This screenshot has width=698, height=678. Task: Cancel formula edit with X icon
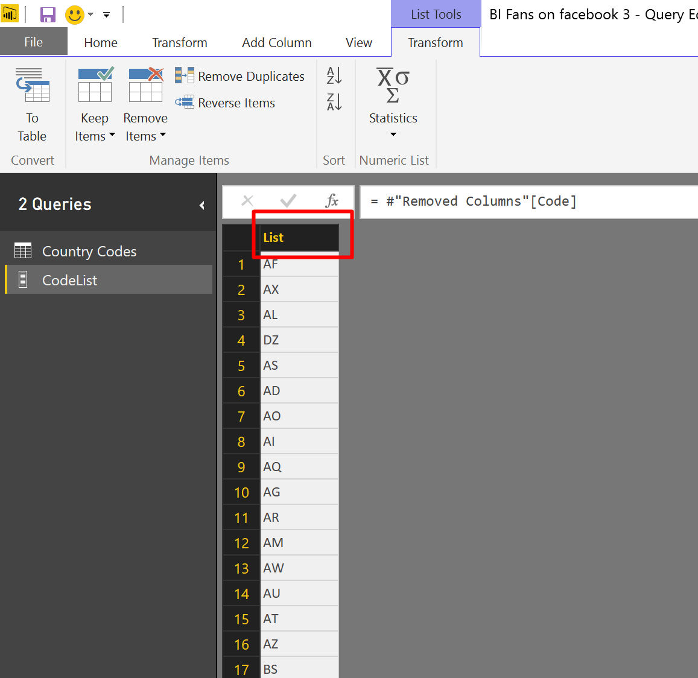[x=247, y=201]
